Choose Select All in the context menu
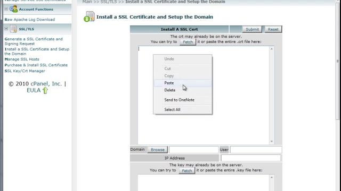 [x=183, y=110]
